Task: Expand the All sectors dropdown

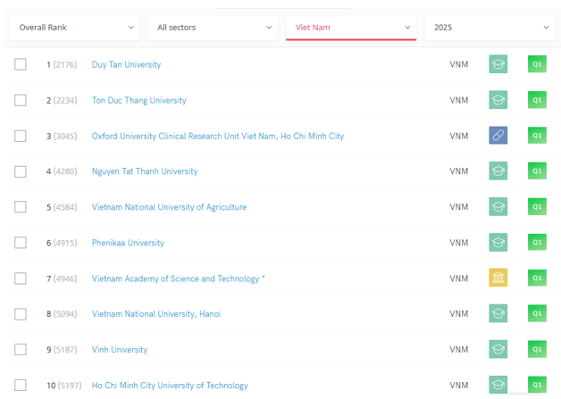Action: 213,28
